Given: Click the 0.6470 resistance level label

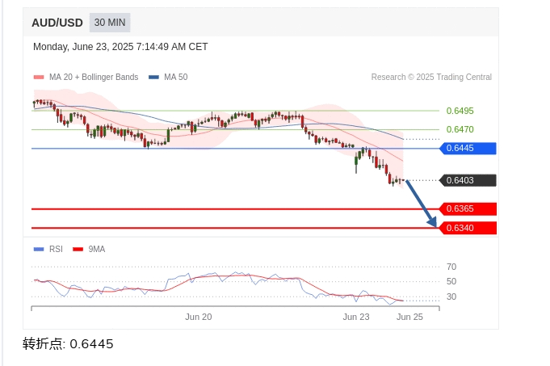Looking at the screenshot, I should pyautogui.click(x=460, y=129).
